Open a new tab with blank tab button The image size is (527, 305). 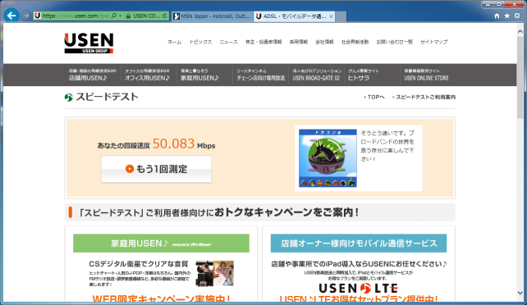tap(341, 16)
